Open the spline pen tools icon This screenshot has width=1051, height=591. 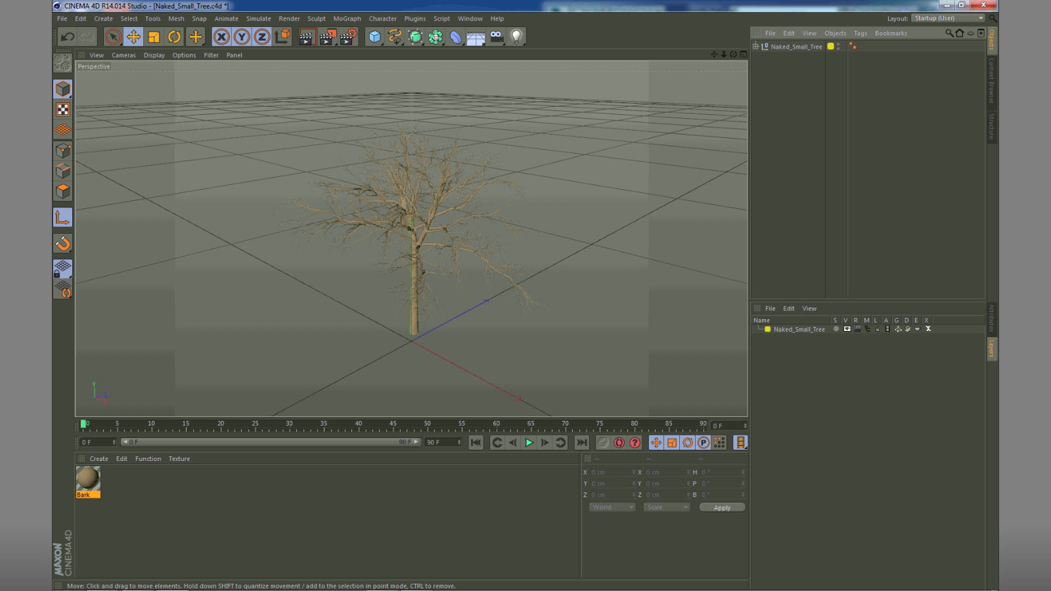click(x=395, y=37)
